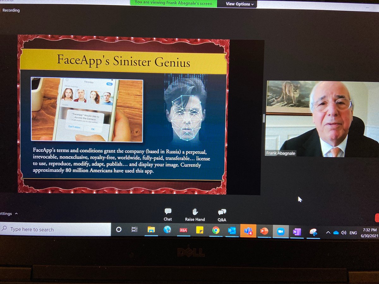Open the View Options dropdown
This screenshot has width=379, height=284.
240,4
